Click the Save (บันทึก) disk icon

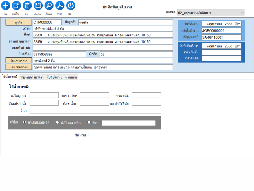(x=38, y=5)
